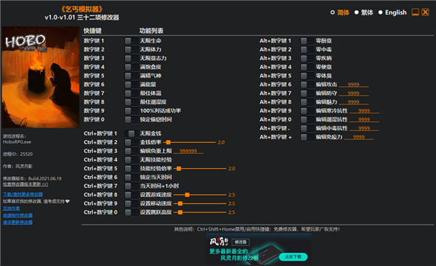Click the 编辑免疫力 9999 value field

pyautogui.click(x=359, y=137)
